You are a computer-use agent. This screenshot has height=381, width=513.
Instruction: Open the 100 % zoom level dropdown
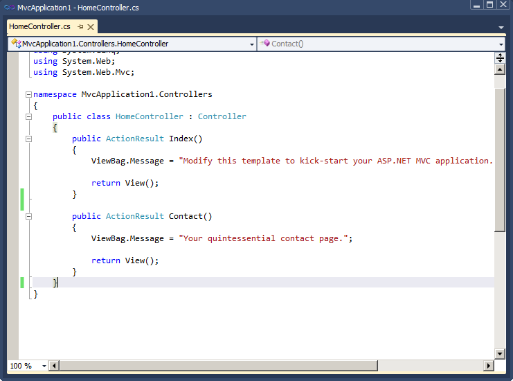[44, 366]
